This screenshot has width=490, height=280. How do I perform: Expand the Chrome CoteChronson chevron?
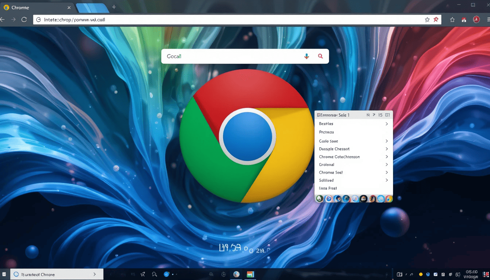coord(386,157)
